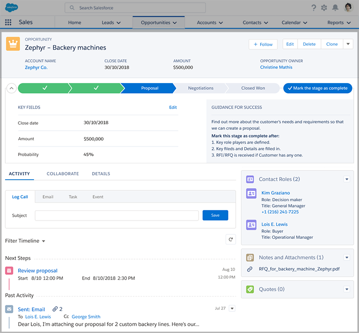This screenshot has width=359, height=333.
Task: Open the setup gear icon
Action: 324,8
